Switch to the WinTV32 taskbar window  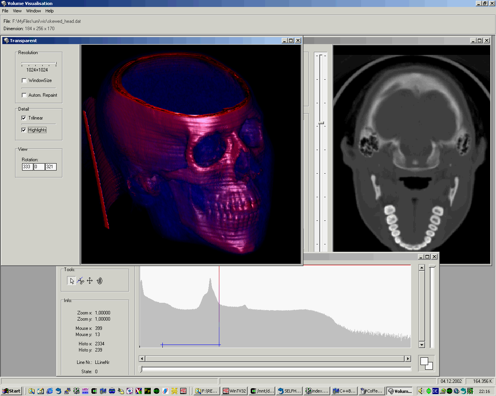pos(234,391)
